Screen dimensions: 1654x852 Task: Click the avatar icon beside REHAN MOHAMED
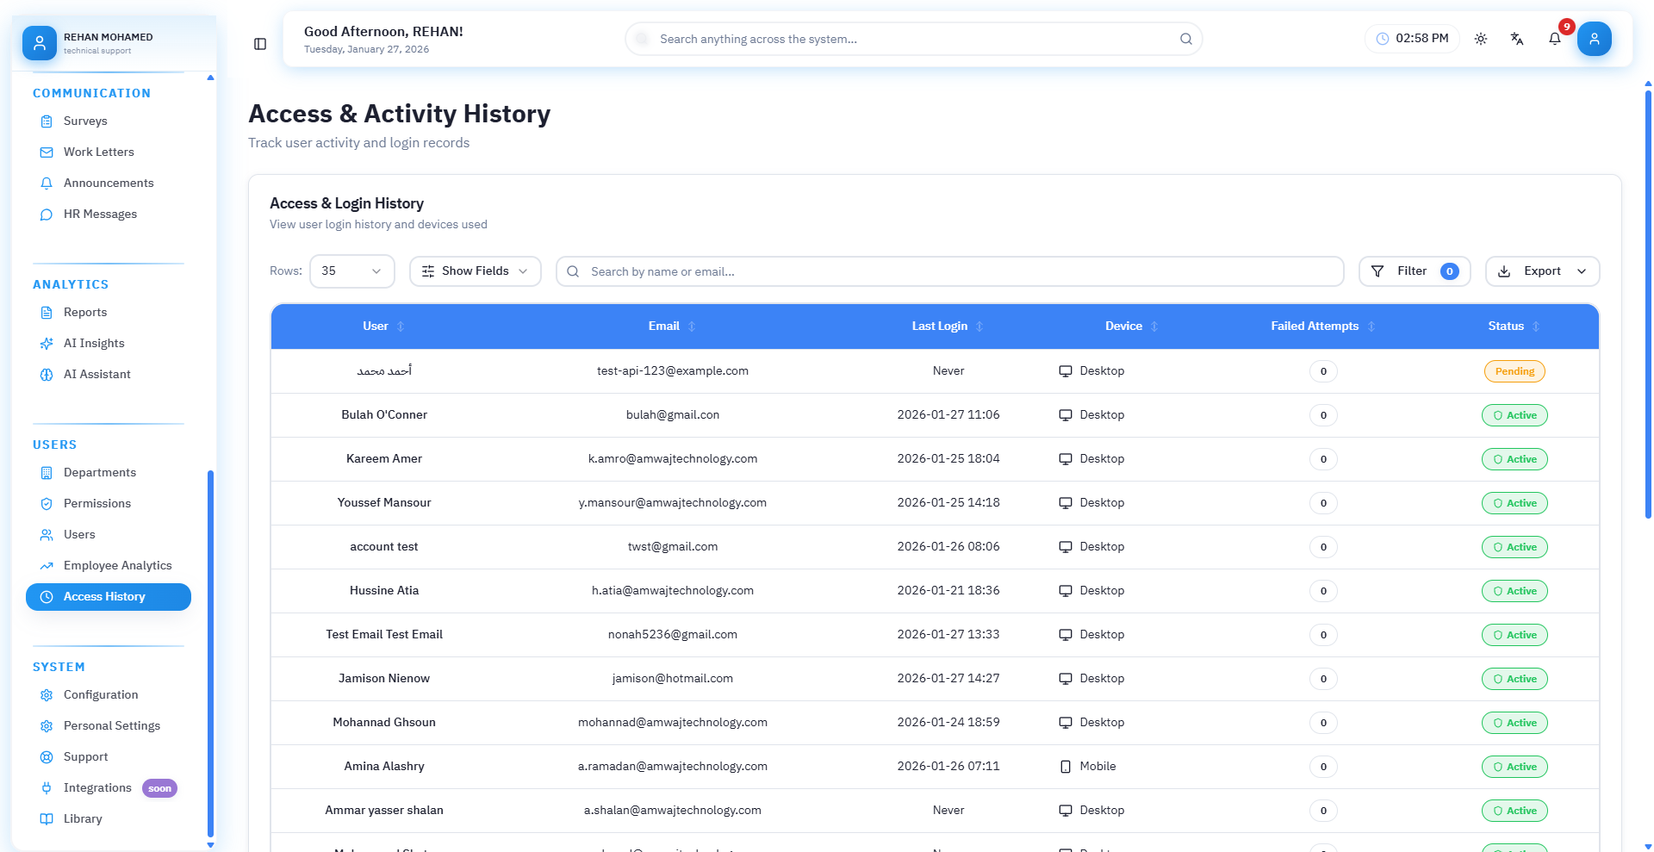[x=39, y=42]
